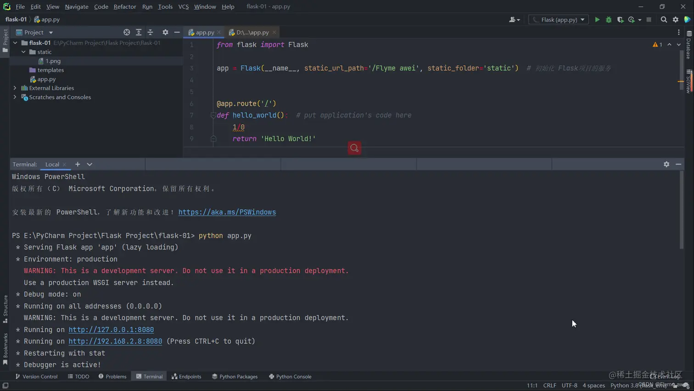Screen dimensions: 694x391
Task: Click the flask-01 breadcrumb in navigation bar
Action: [x=16, y=19]
